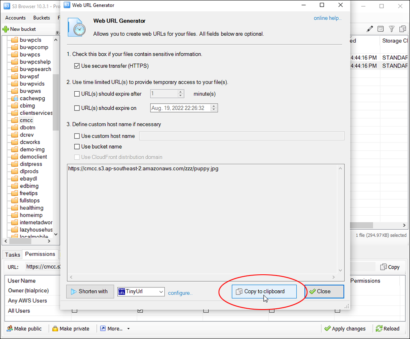Switch to the Tasks tab
This screenshot has width=410, height=339.
point(13,255)
